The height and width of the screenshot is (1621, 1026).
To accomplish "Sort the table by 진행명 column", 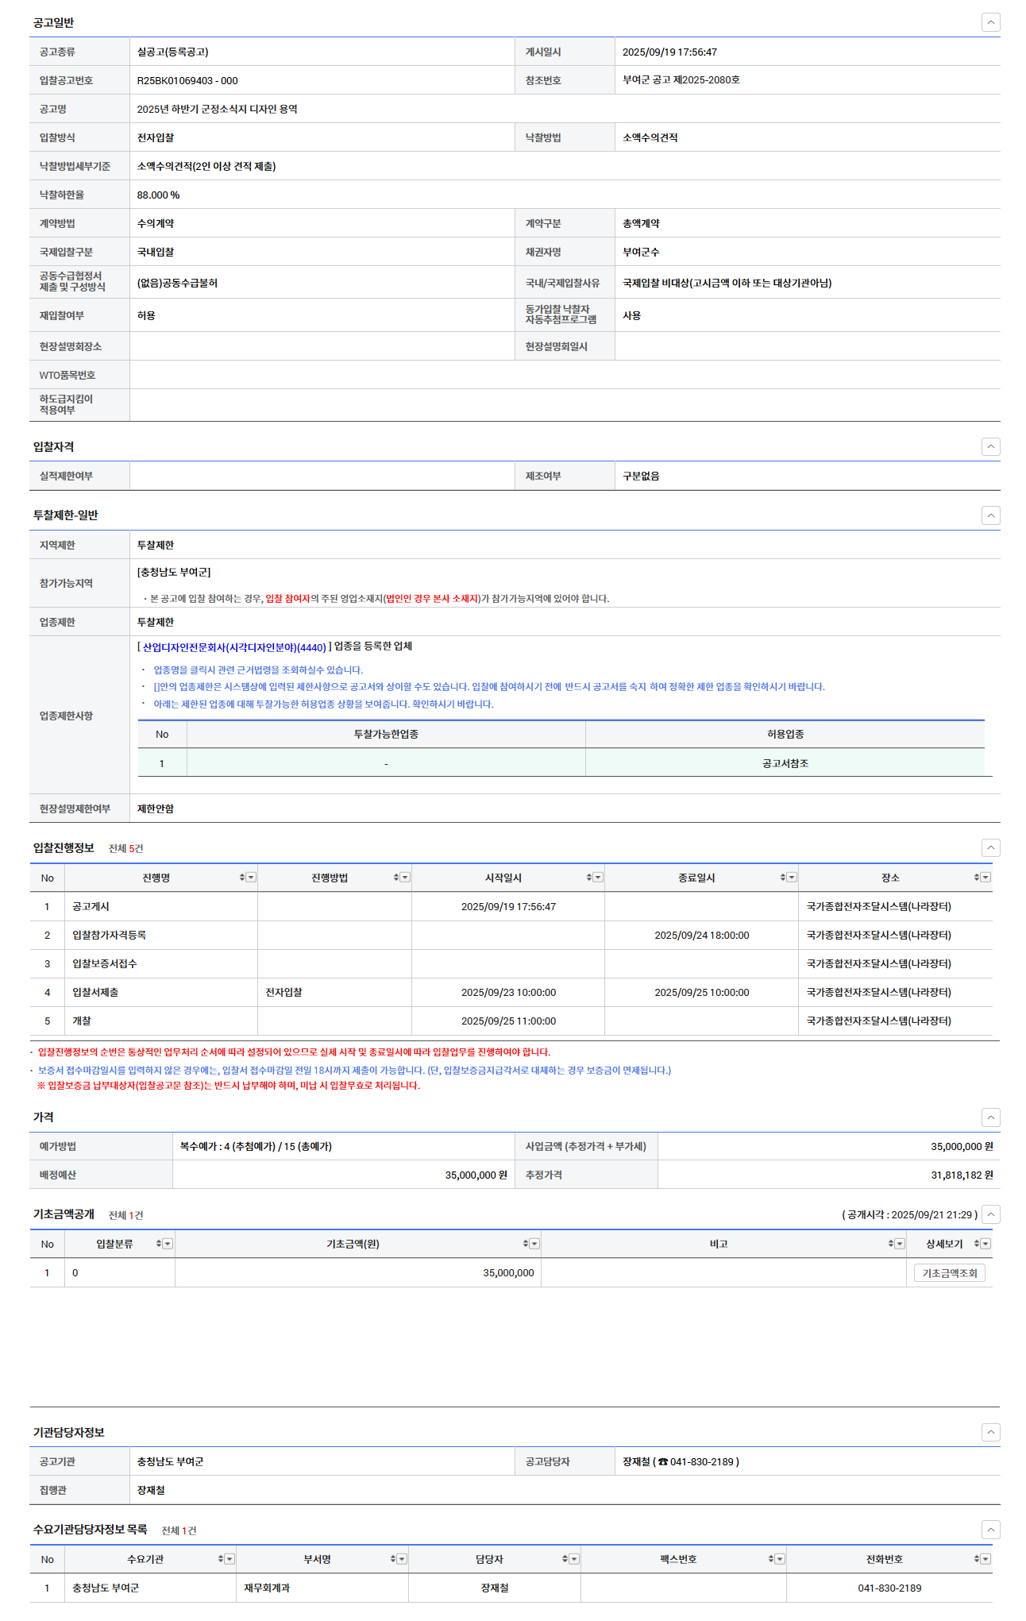I will coord(241,878).
